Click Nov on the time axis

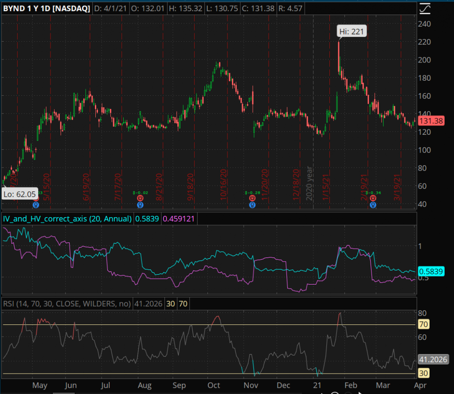(251, 385)
